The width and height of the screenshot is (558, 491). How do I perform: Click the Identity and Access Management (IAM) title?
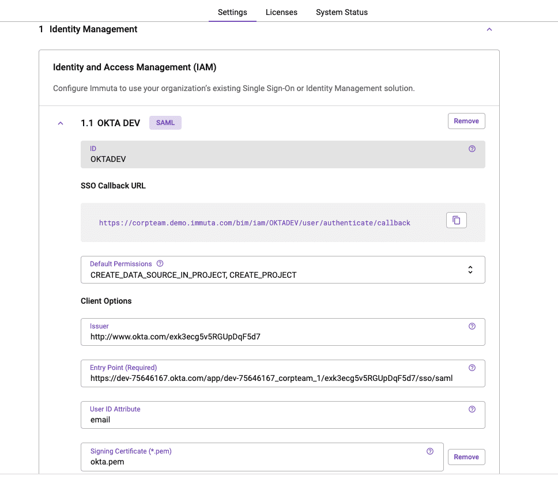pyautogui.click(x=134, y=67)
